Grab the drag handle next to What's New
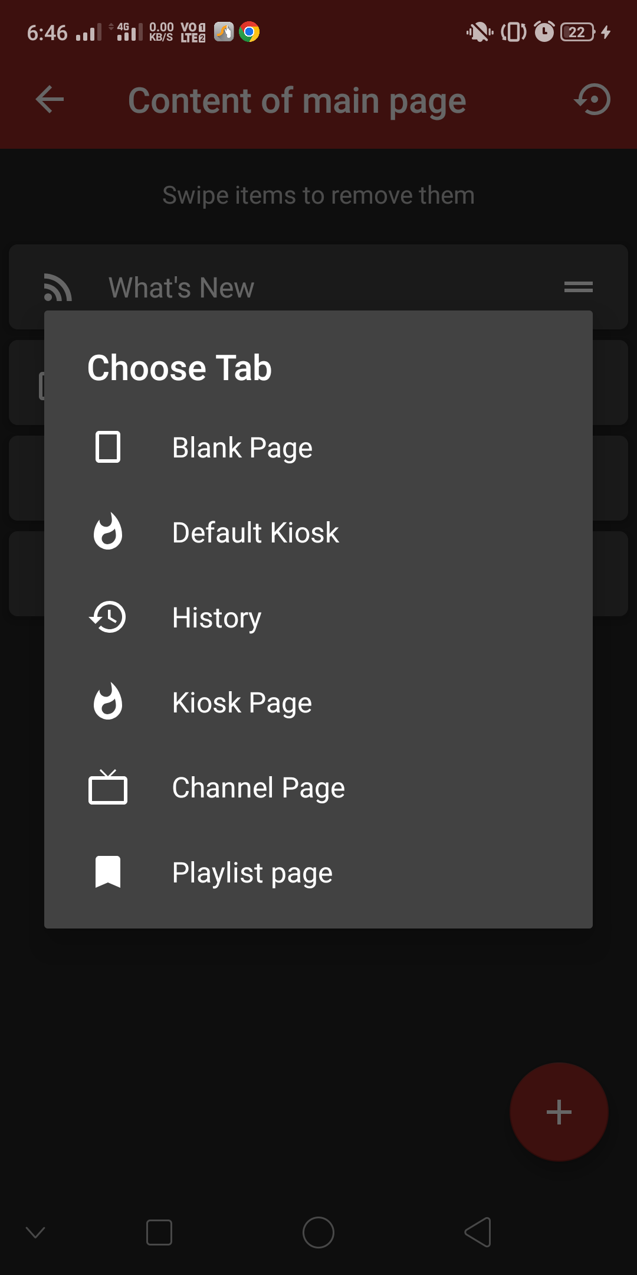This screenshot has height=1275, width=637. coord(578,286)
